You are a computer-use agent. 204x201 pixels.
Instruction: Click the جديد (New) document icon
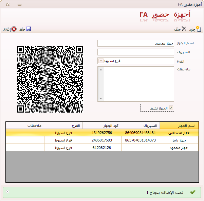coord(199,29)
